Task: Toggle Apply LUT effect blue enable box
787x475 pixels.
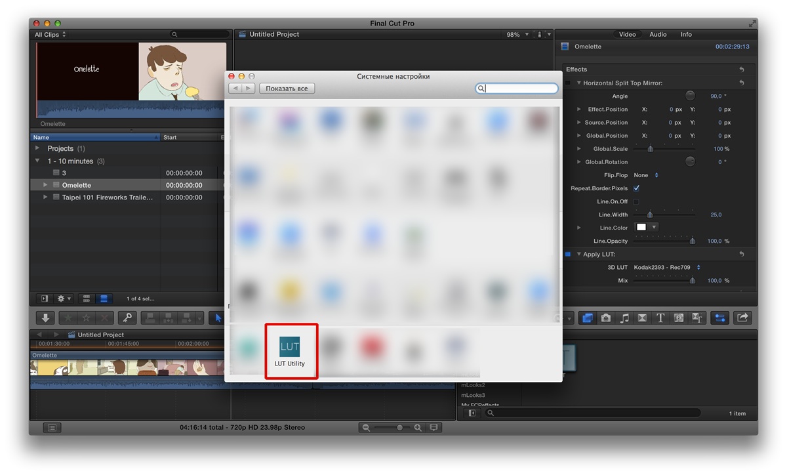Action: (568, 254)
